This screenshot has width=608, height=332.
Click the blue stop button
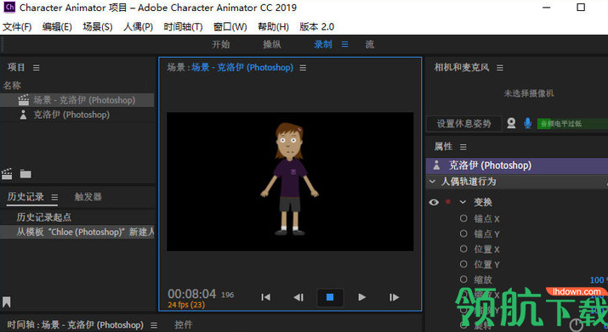tap(330, 297)
